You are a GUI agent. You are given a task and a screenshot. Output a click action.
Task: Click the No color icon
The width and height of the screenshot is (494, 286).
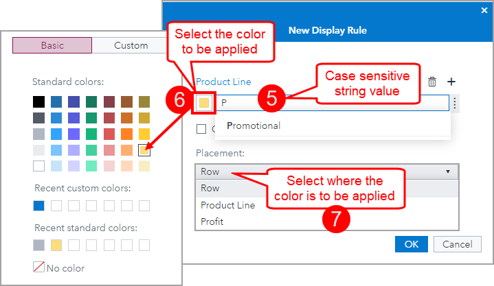tap(39, 267)
